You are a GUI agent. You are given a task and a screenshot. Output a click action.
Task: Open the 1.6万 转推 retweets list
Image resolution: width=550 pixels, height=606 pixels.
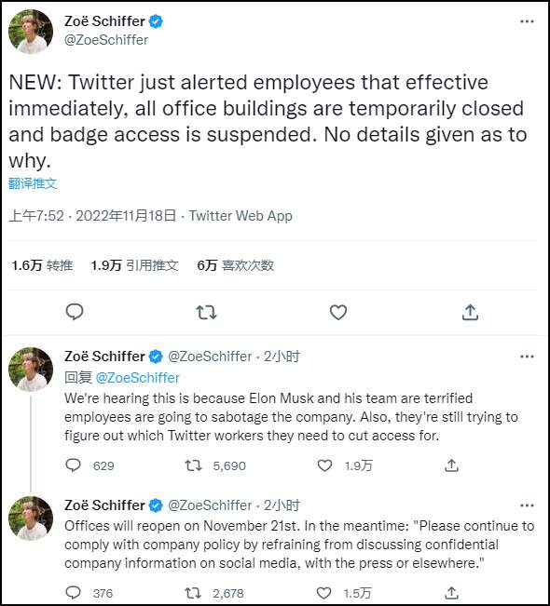click(x=42, y=265)
